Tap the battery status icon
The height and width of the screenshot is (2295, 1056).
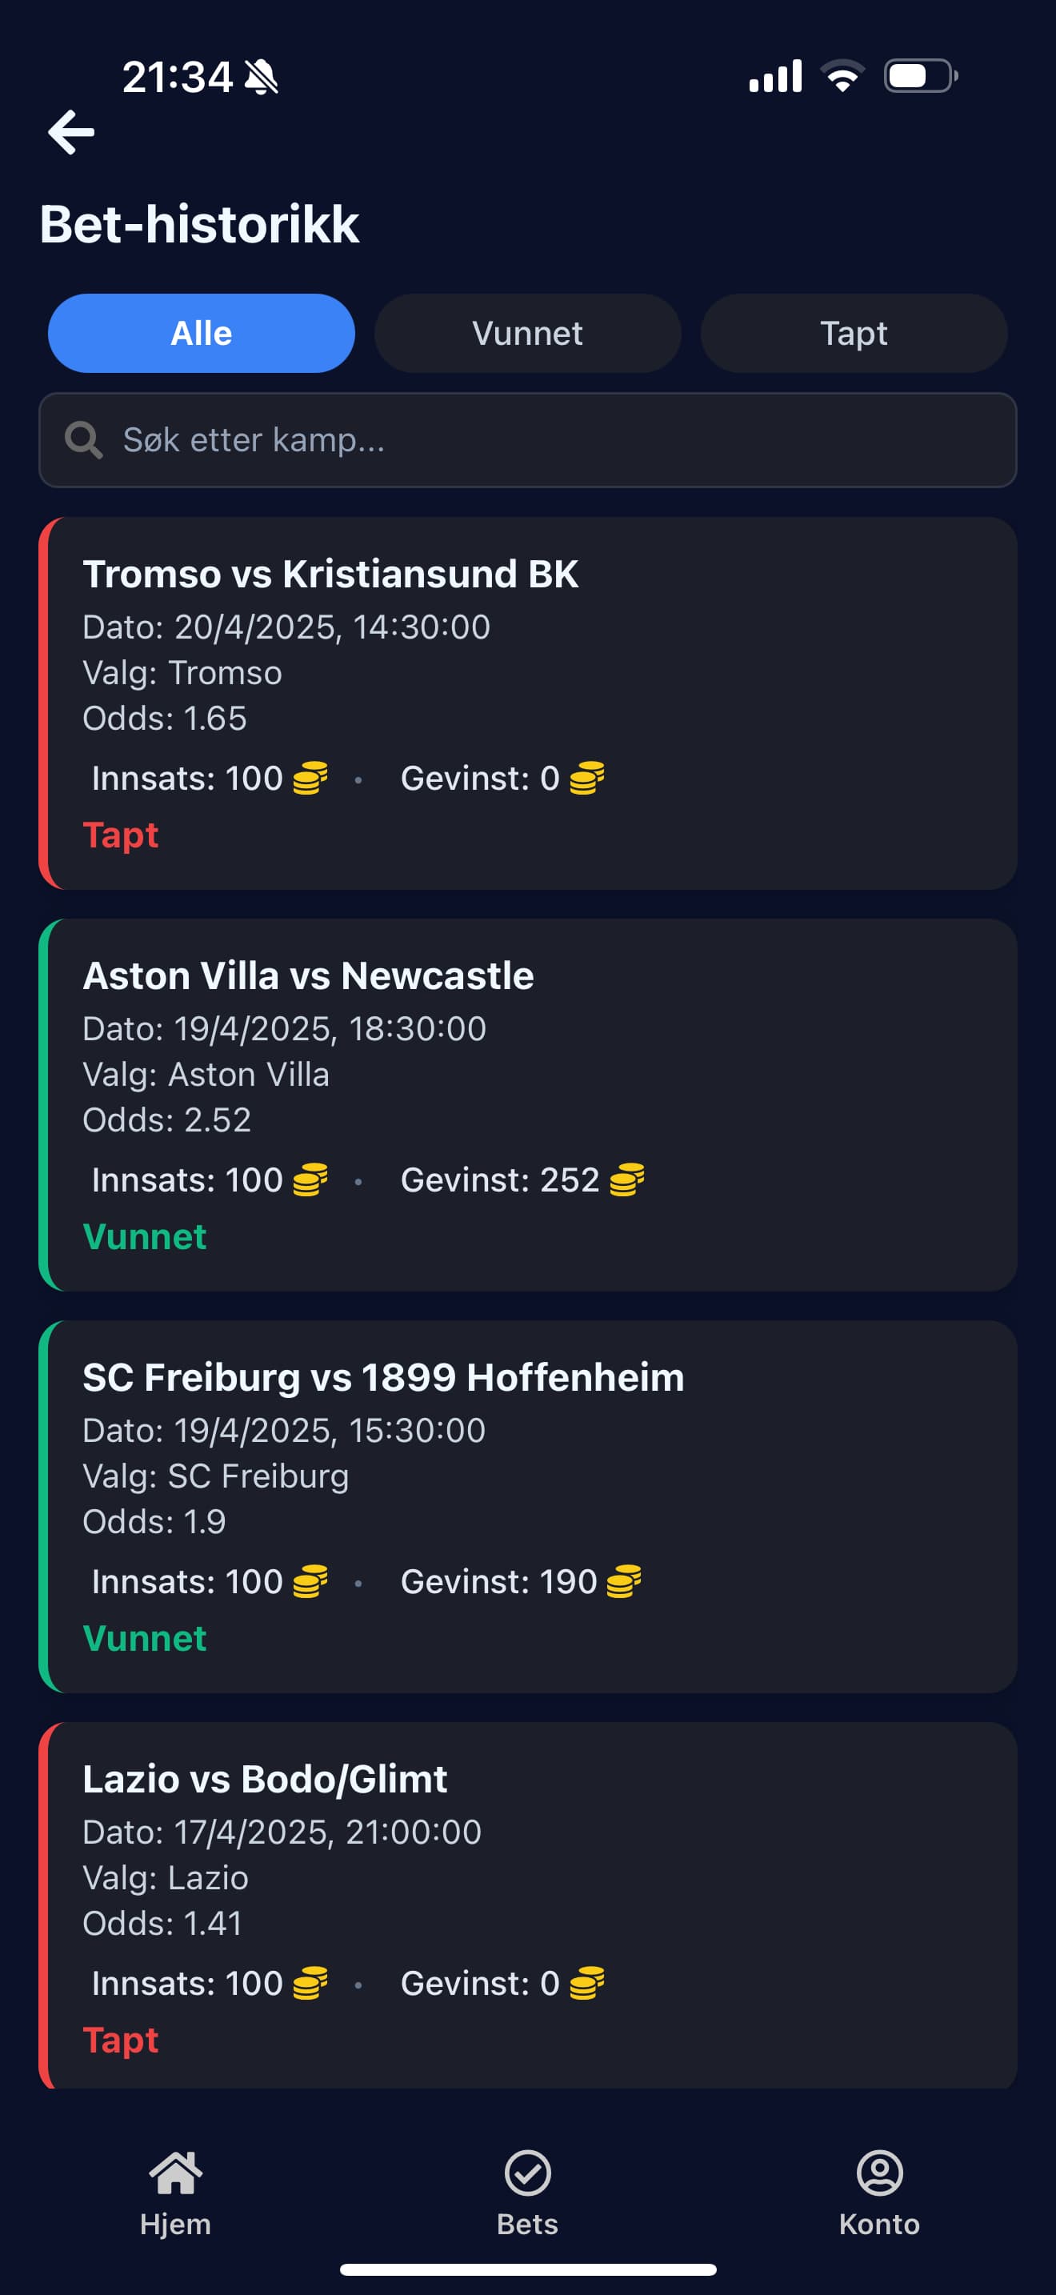pos(920,77)
